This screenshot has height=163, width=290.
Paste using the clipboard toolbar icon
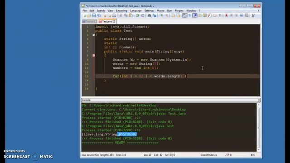[130, 15]
